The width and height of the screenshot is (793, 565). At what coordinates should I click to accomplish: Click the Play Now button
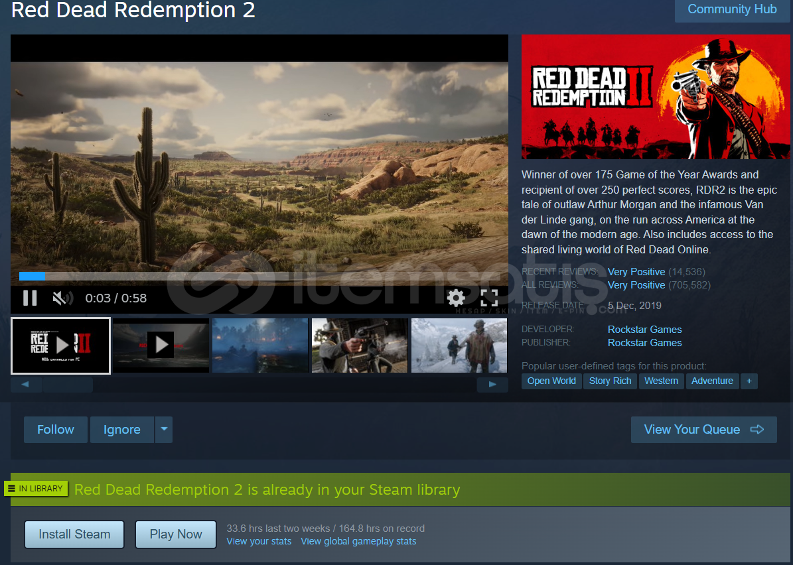pos(175,534)
